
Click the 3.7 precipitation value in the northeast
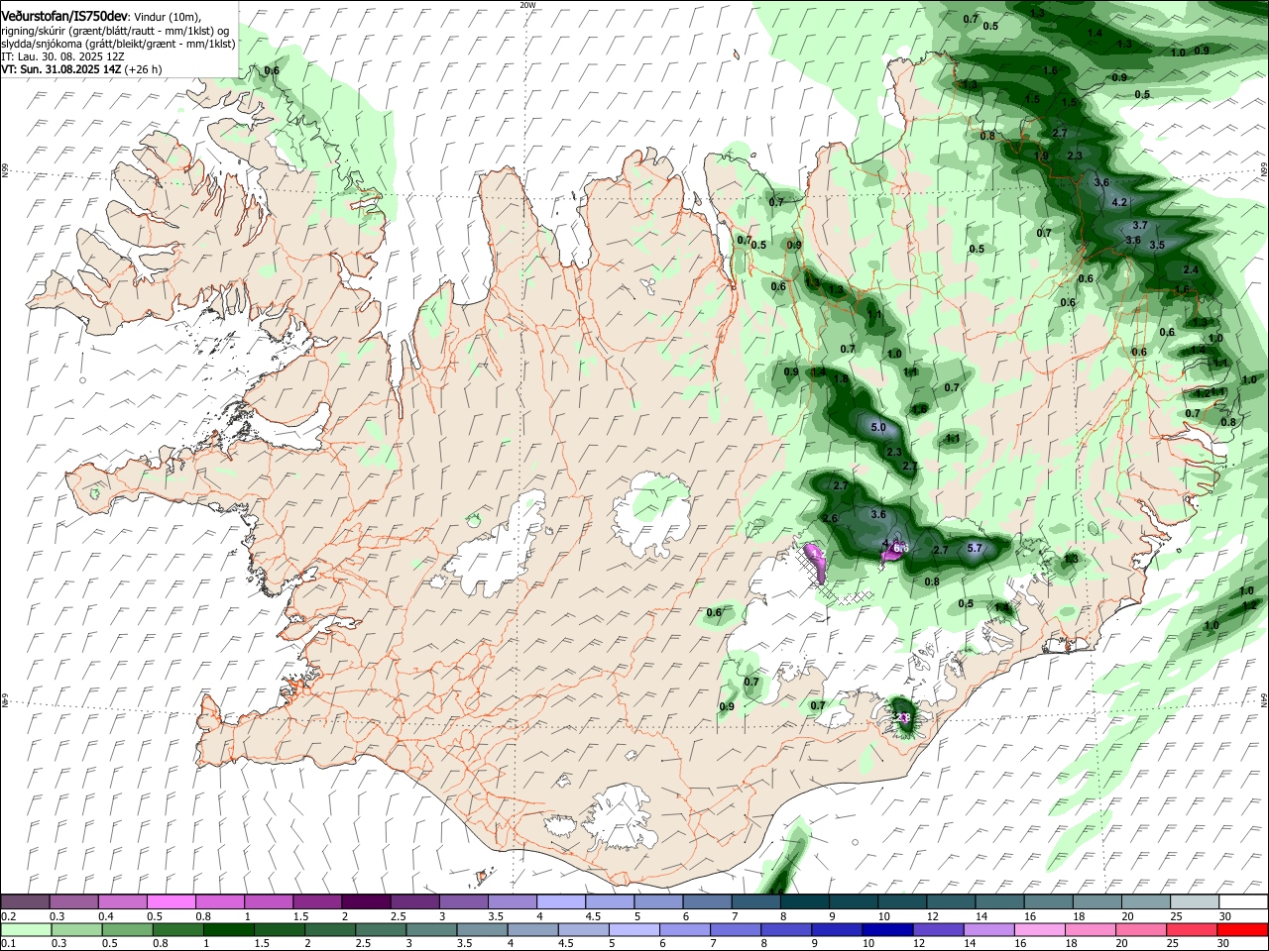point(1140,226)
